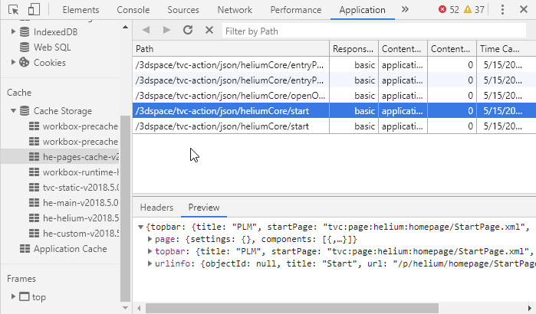
Task: Switch to the Console tab
Action: 133,10
